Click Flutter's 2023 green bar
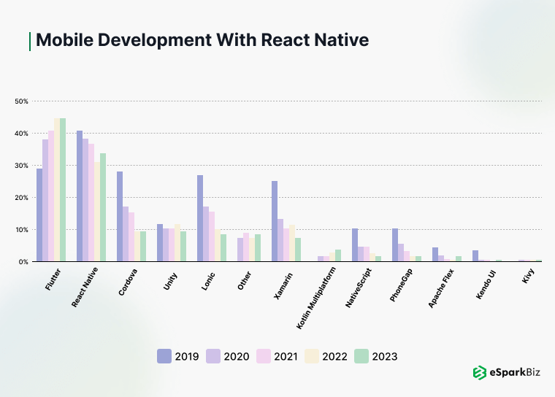This screenshot has width=555, height=397. click(x=63, y=190)
